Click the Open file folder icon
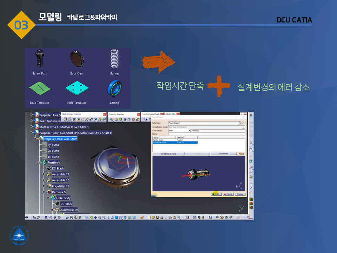 [153, 218]
